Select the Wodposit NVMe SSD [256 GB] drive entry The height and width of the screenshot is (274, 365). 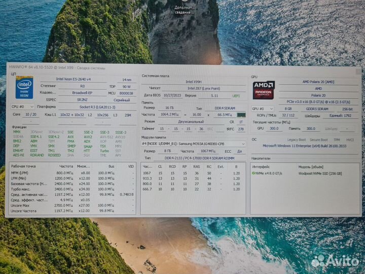pos(320,174)
